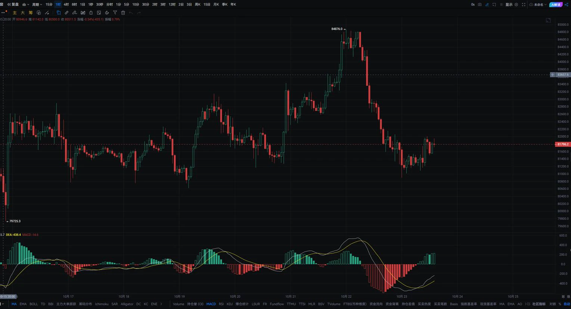Click the RSI indicator button

(221, 304)
